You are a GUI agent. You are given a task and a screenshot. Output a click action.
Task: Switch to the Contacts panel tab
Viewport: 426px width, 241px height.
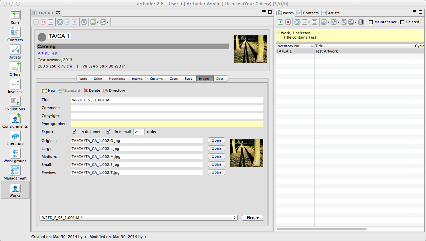point(308,13)
